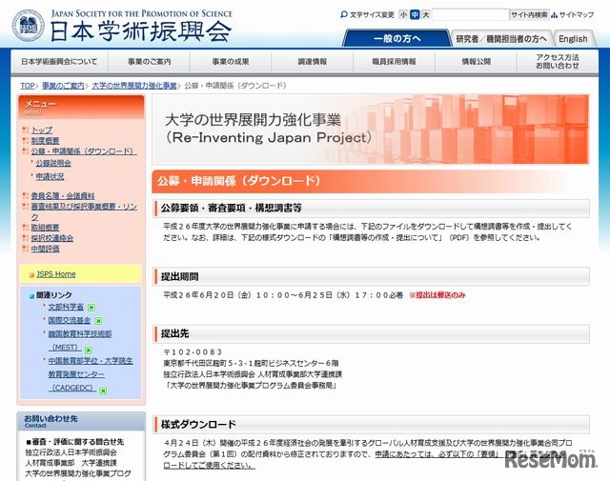Open アクセス方法 お問い合わせ menu item
This screenshot has height=481, width=610.
(x=558, y=62)
